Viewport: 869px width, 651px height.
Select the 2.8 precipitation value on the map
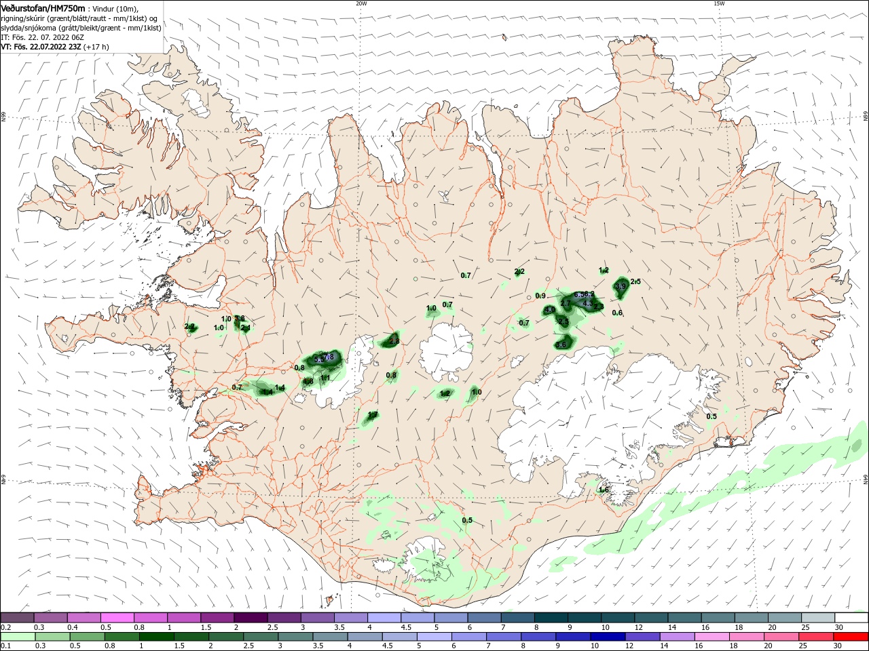[394, 342]
